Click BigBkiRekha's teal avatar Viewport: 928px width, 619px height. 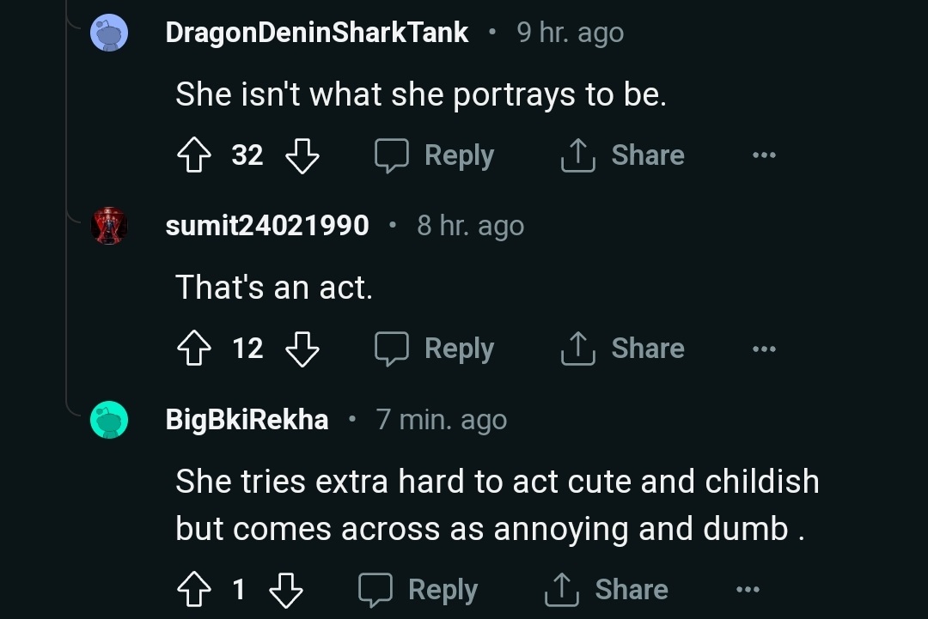(x=109, y=420)
